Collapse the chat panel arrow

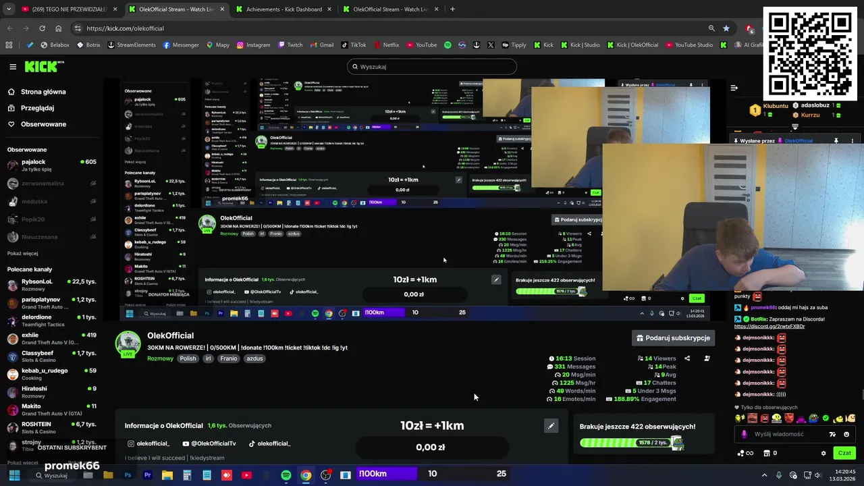tap(734, 88)
